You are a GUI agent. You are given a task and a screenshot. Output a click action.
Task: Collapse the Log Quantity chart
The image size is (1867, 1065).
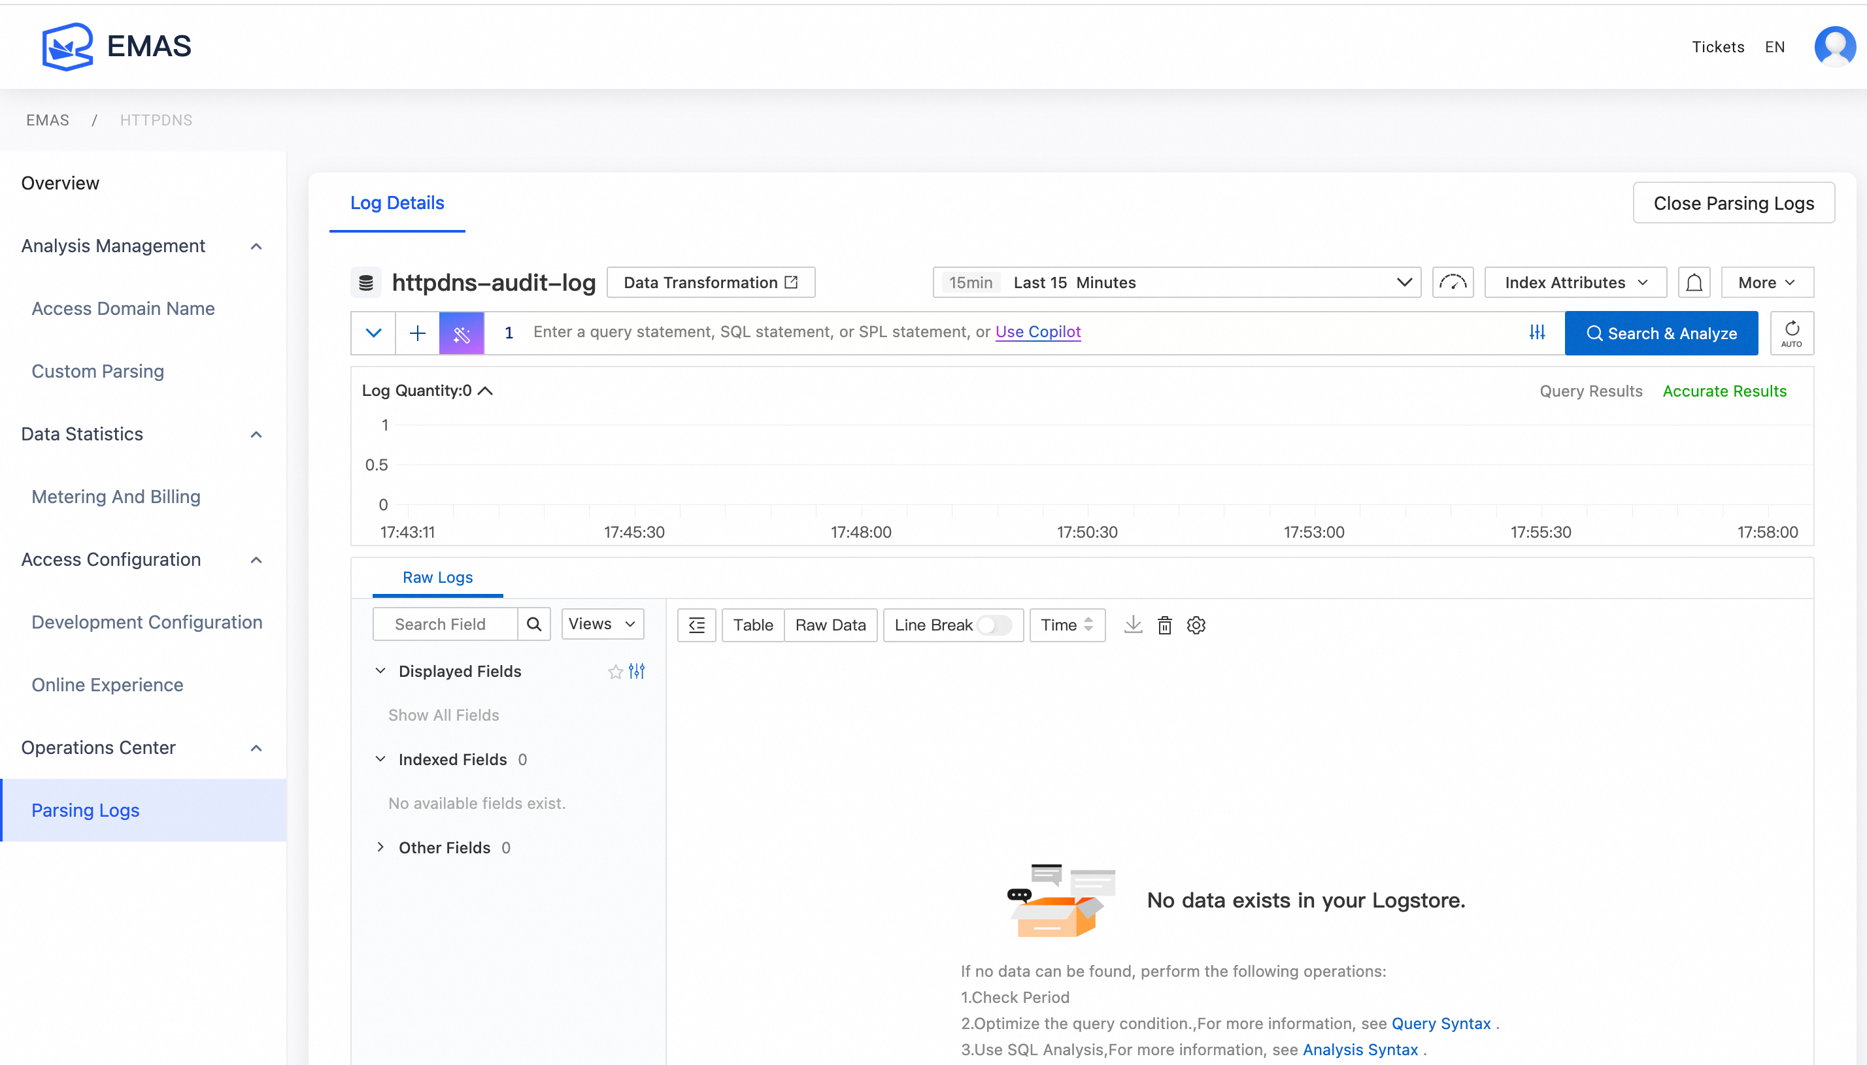[485, 391]
